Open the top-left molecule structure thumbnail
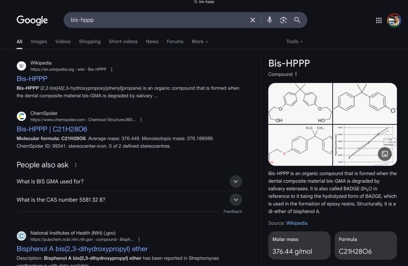The image size is (408, 266). tap(300, 103)
